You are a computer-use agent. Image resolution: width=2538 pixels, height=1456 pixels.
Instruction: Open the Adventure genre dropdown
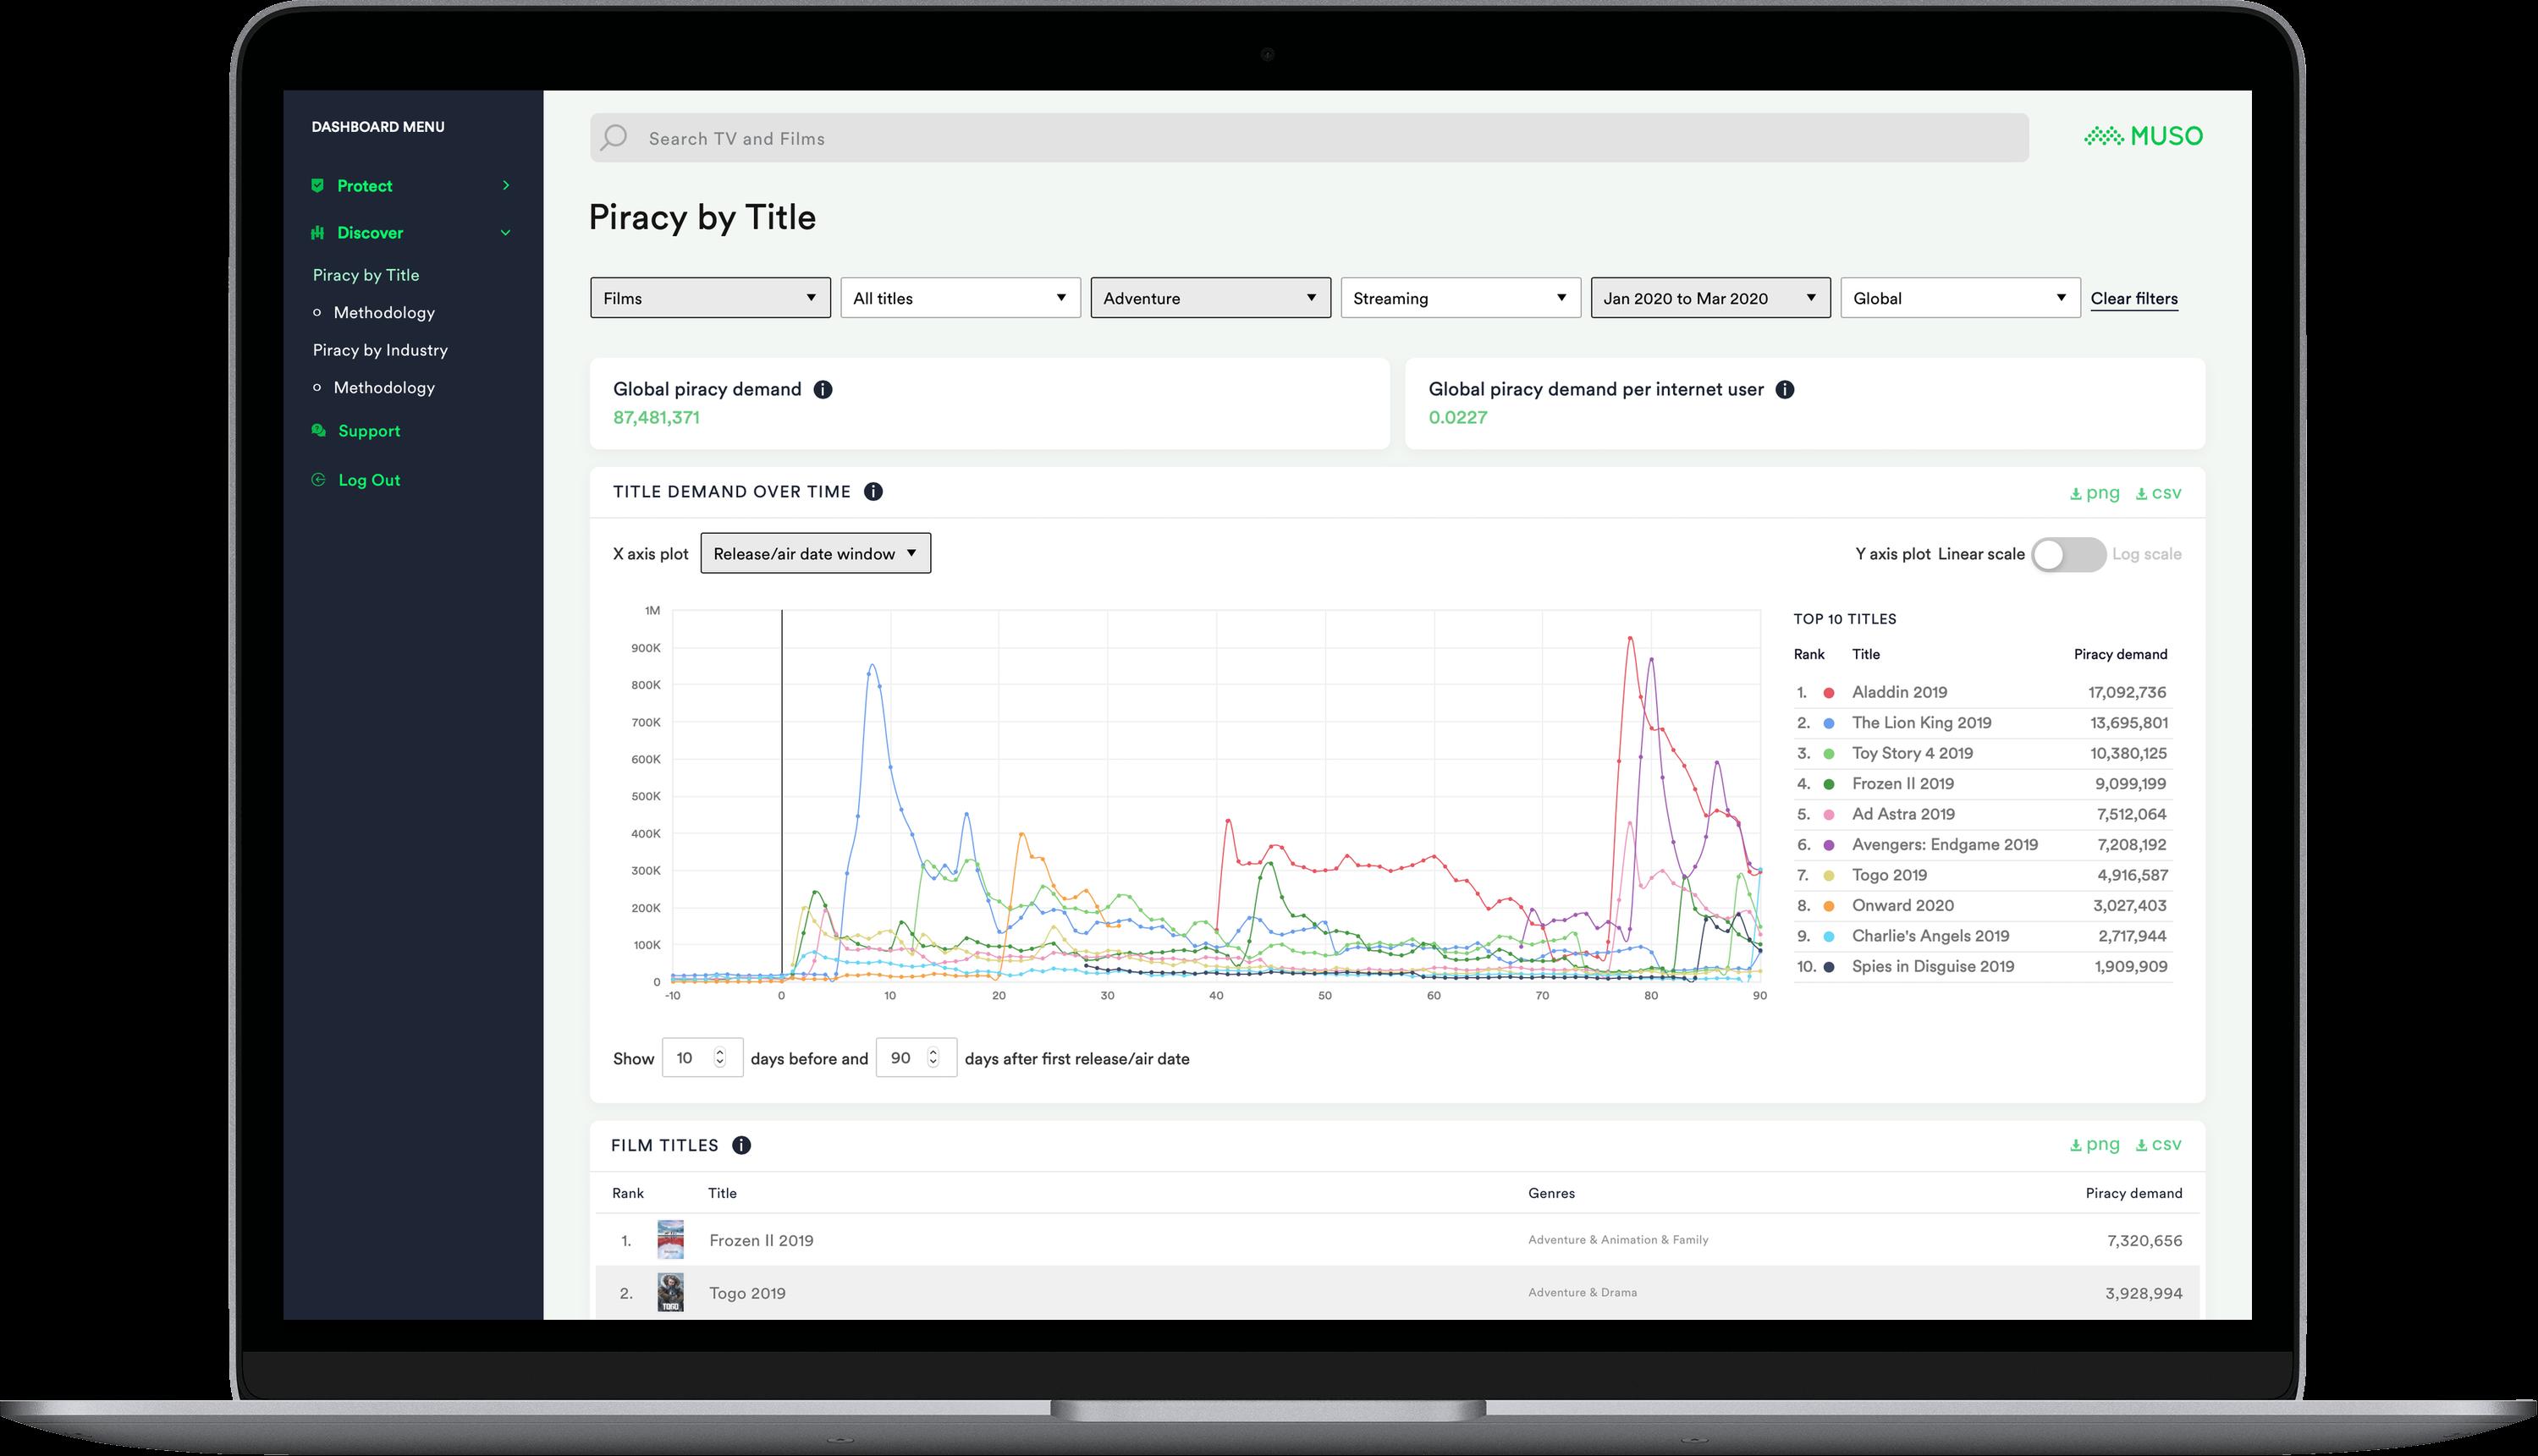coord(1210,298)
